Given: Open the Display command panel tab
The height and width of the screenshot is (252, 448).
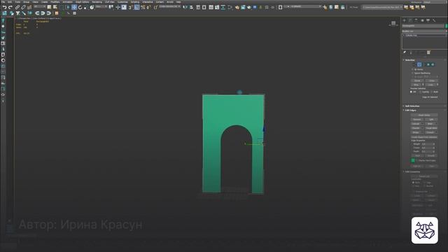Looking at the screenshot, I should 428,20.
